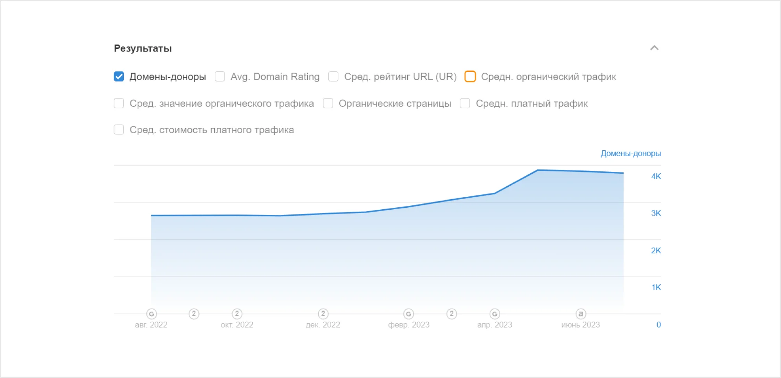781x378 pixels.
Task: Enable the Avg. Domain Rating checkbox
Action: tap(220, 77)
